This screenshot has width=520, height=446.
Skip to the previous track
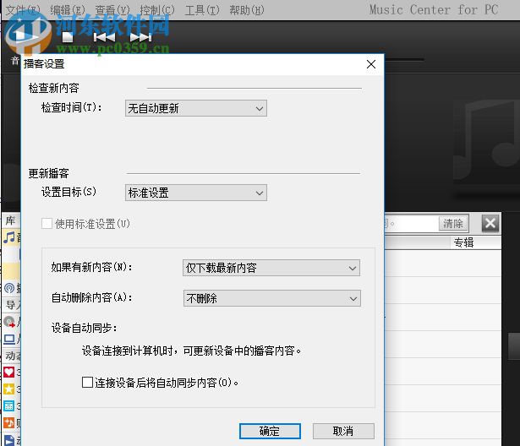click(x=104, y=37)
